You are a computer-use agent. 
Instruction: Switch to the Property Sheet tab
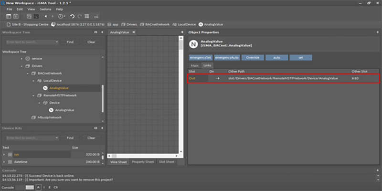coord(143,162)
